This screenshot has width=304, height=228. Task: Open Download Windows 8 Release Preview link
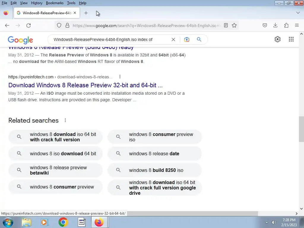(x=85, y=85)
